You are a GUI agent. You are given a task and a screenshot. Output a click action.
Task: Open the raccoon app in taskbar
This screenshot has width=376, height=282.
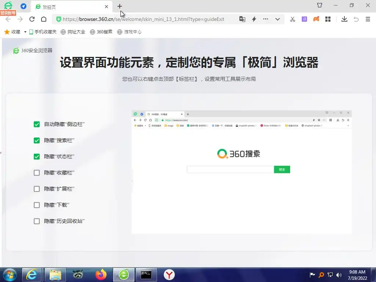(78, 275)
